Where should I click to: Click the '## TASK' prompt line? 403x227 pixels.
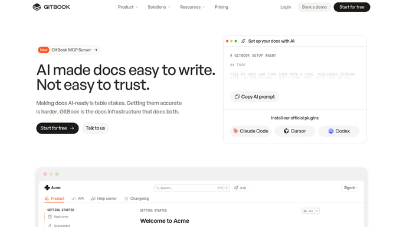coord(238,65)
